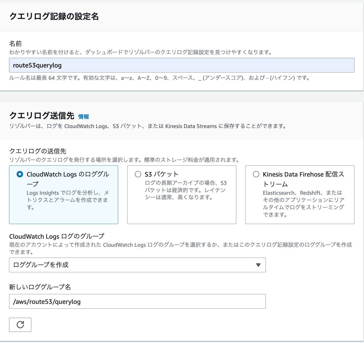
Task: Click the refresh log groups icon button
Action: point(20,325)
